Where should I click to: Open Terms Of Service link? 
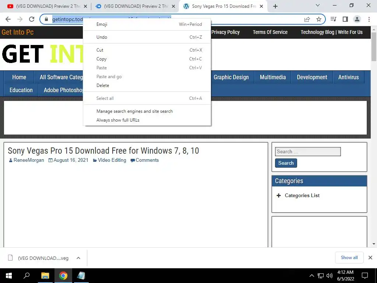[270, 32]
